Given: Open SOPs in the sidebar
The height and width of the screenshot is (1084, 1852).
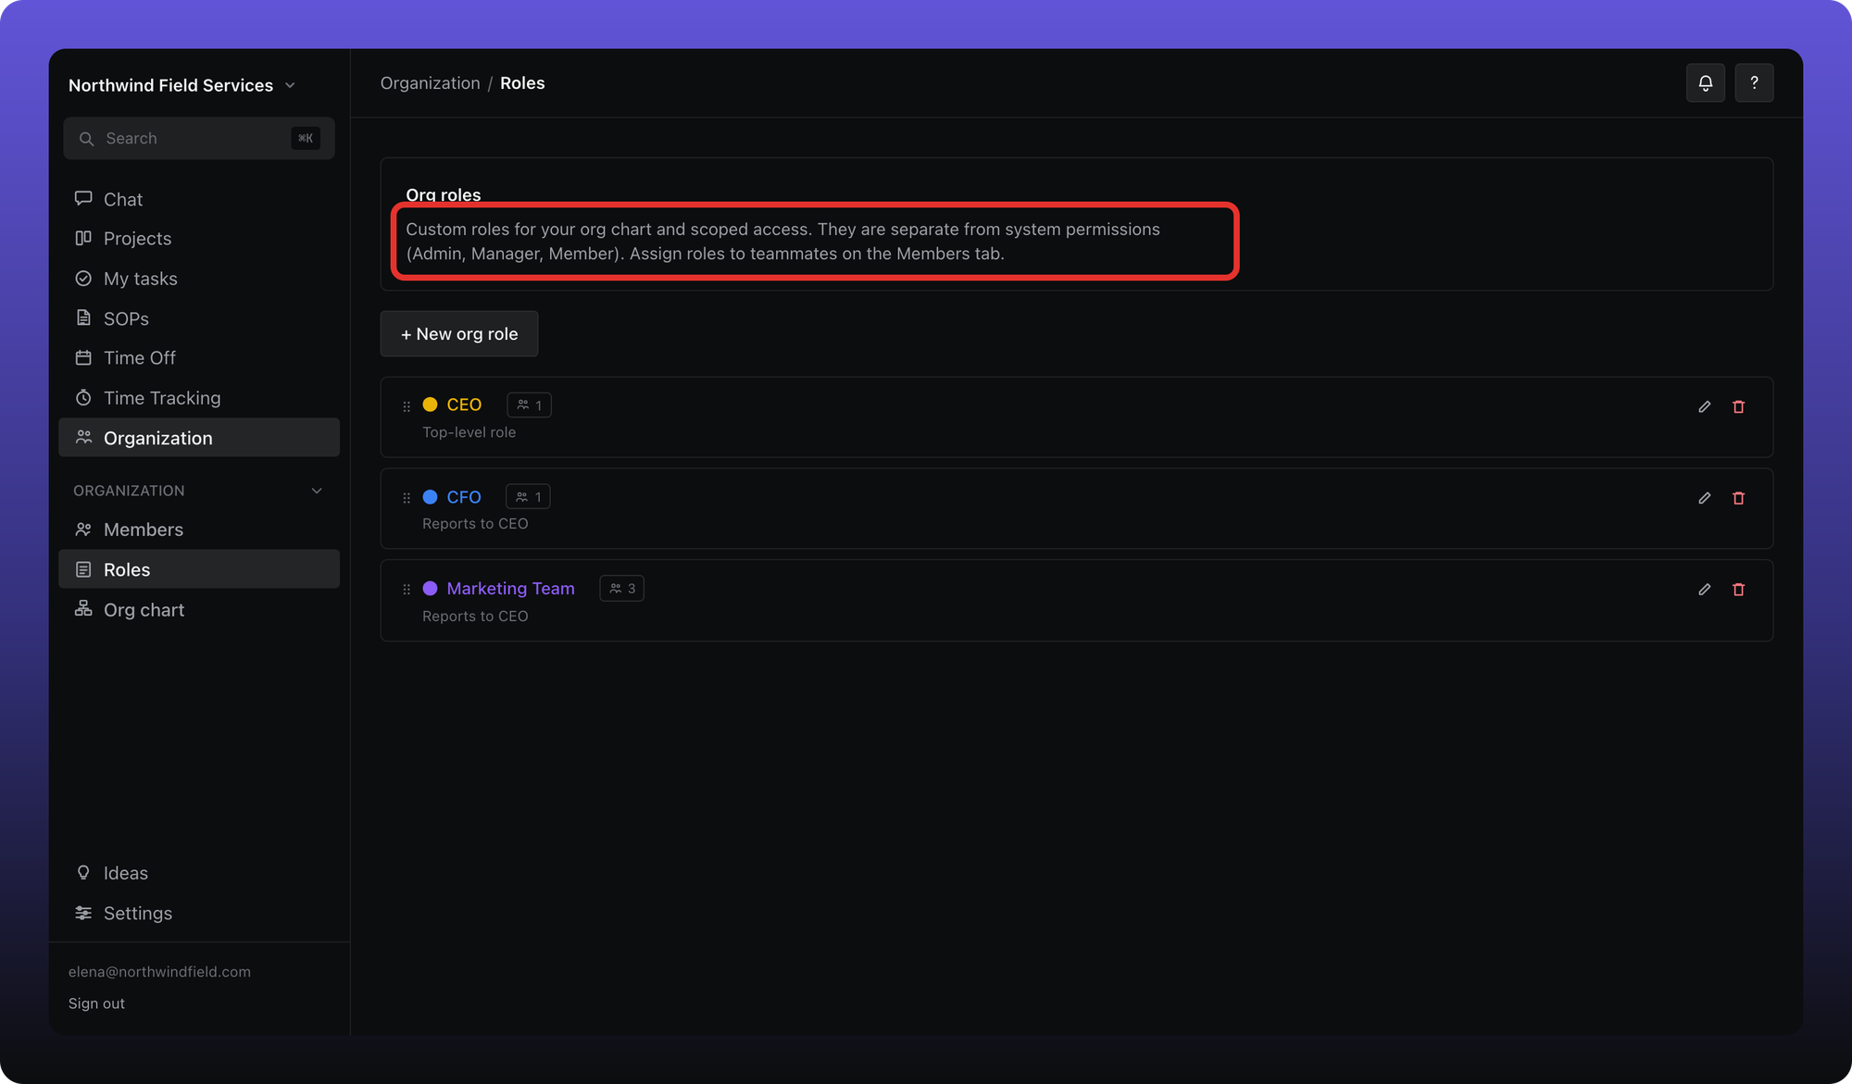Looking at the screenshot, I should coord(199,318).
